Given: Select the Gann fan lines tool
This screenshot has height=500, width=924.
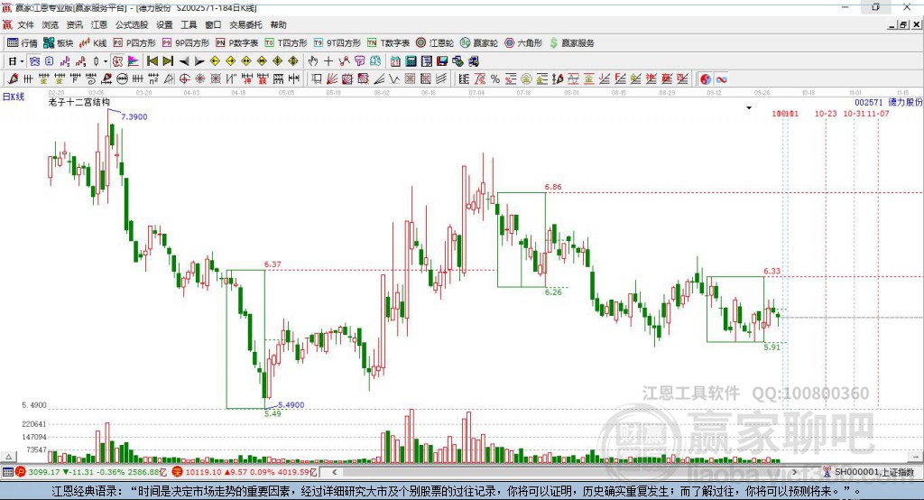Looking at the screenshot, I should pyautogui.click(x=332, y=79).
